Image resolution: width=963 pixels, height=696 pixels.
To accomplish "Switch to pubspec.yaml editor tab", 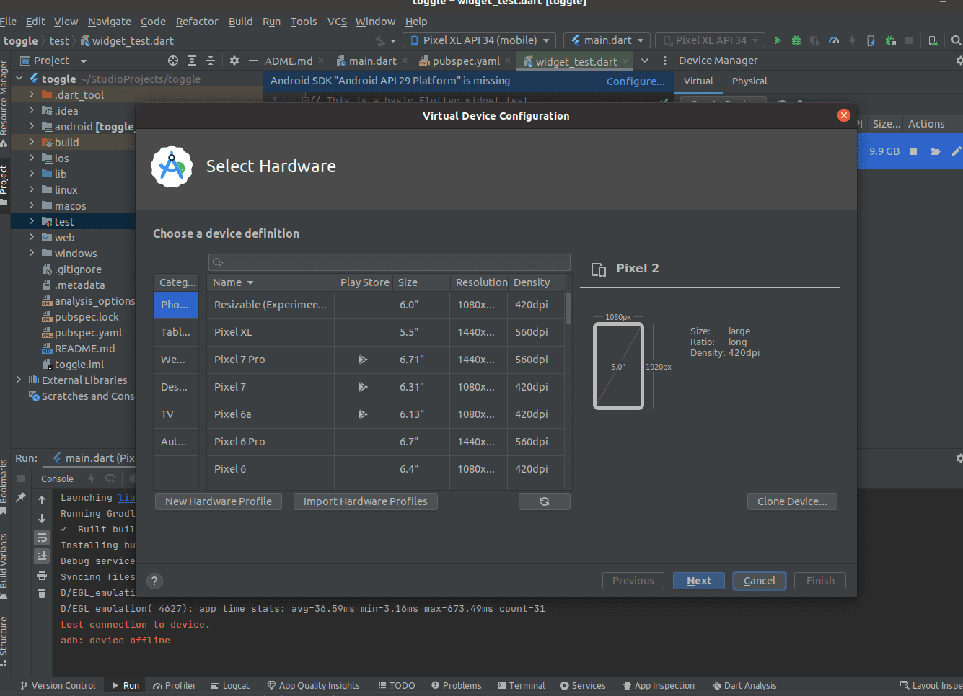I will coord(465,61).
